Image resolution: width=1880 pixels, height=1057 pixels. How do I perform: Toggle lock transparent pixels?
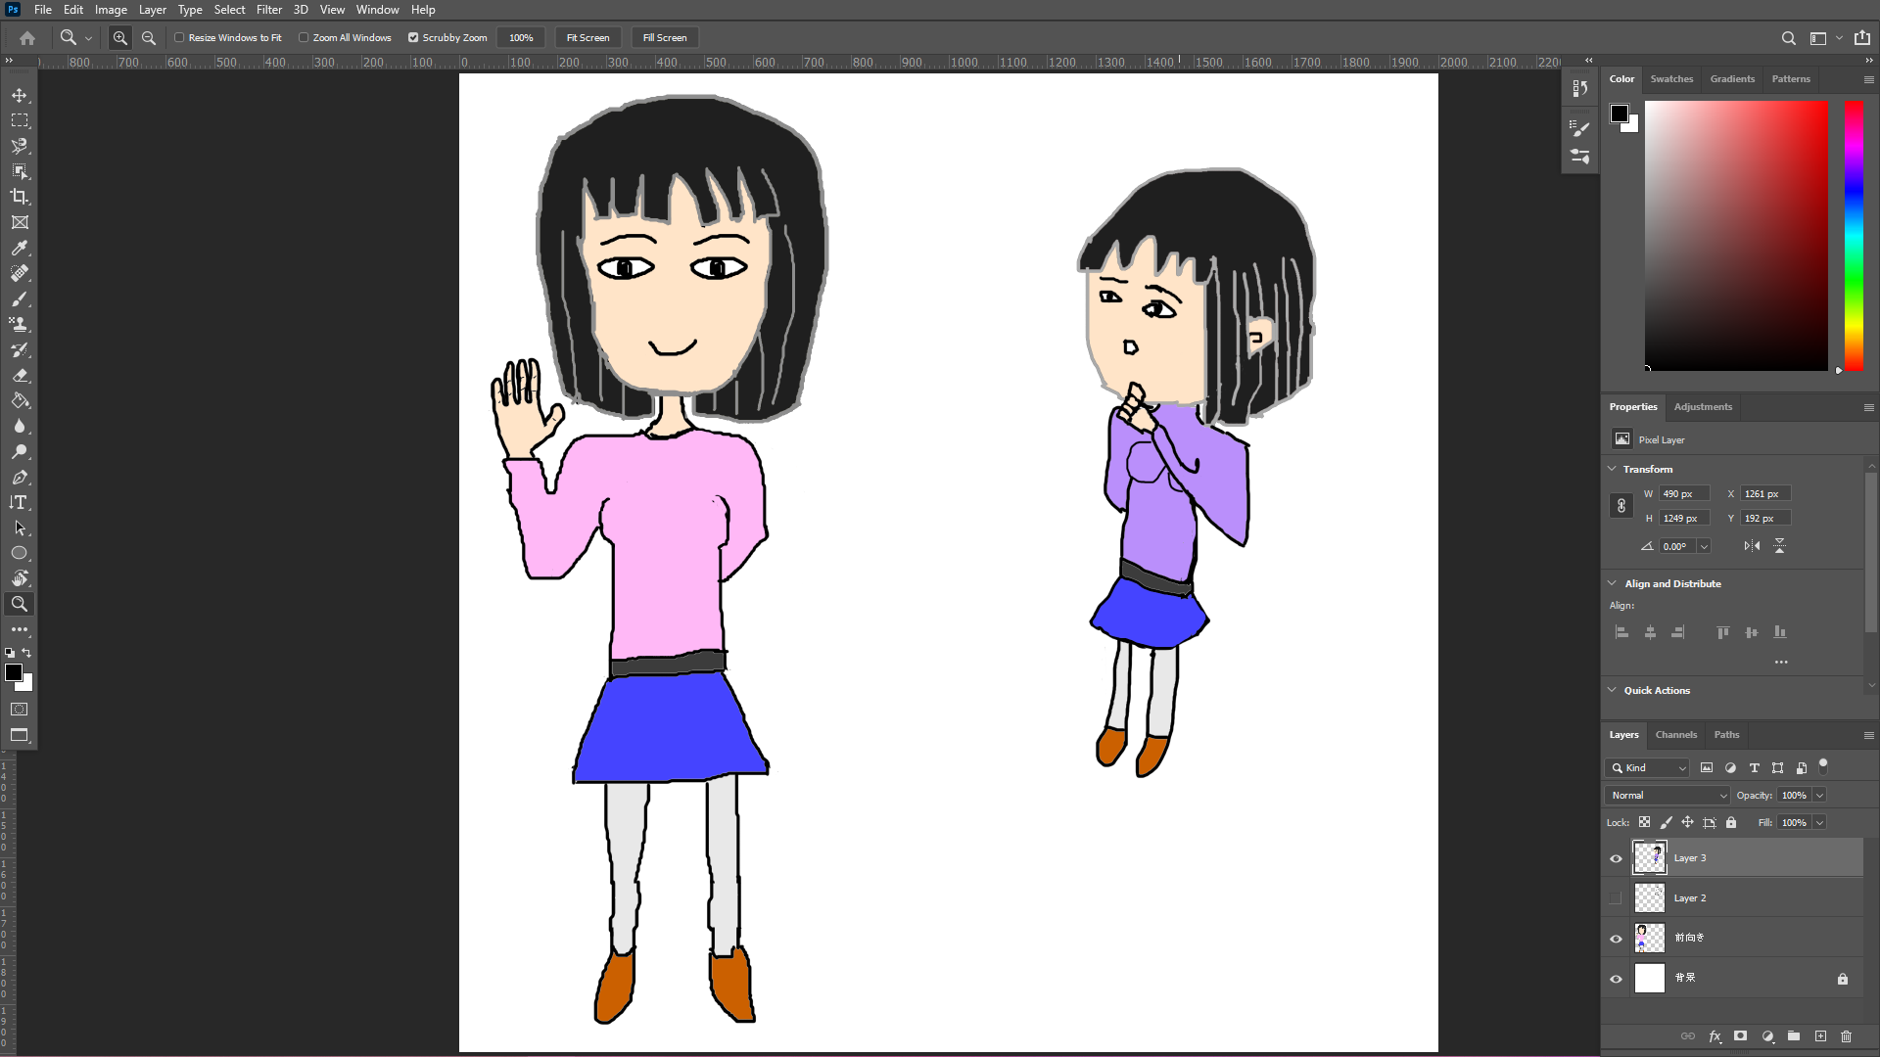pyautogui.click(x=1645, y=822)
